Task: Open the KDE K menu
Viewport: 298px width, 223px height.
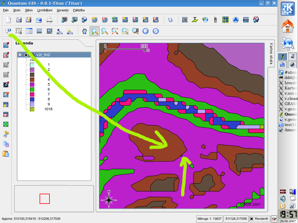Action: pyautogui.click(x=288, y=8)
